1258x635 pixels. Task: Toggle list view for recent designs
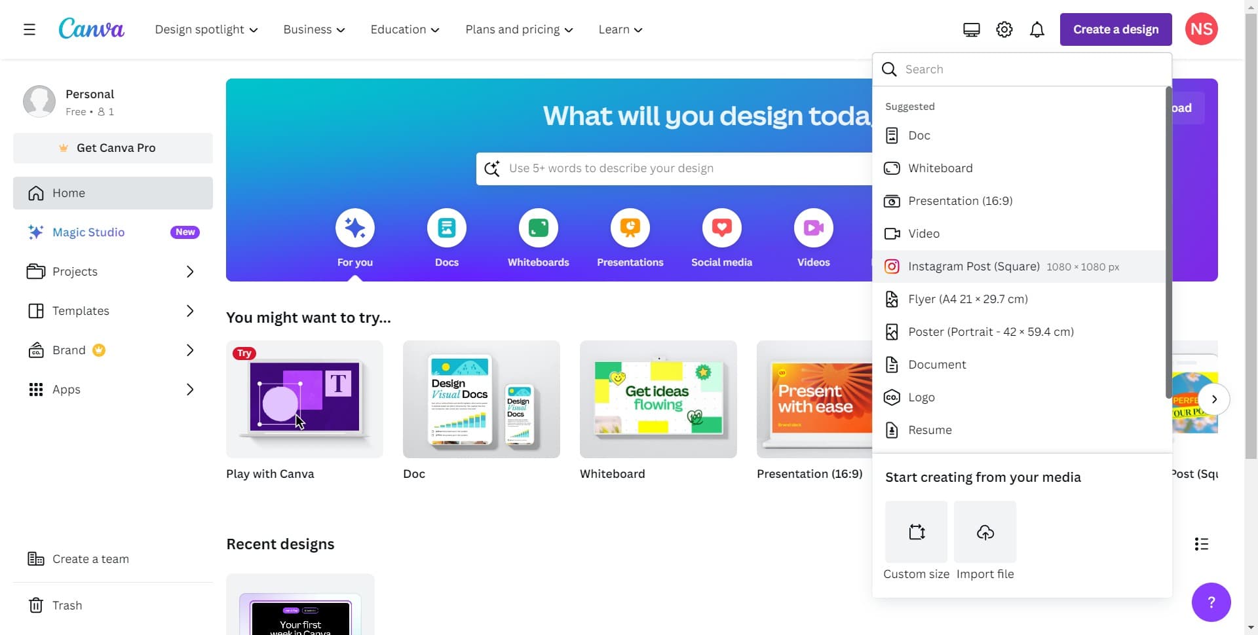[x=1201, y=544]
